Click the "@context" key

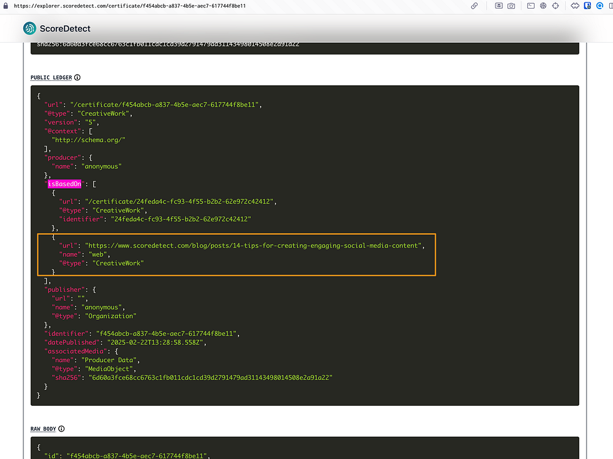click(x=63, y=131)
